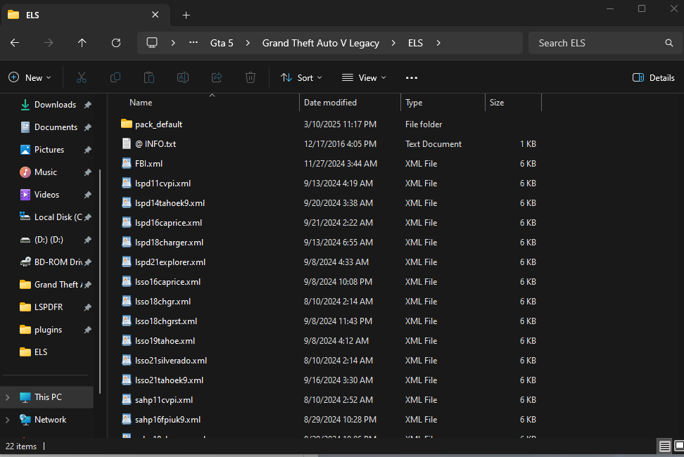Switch to details list view layout

[664, 446]
